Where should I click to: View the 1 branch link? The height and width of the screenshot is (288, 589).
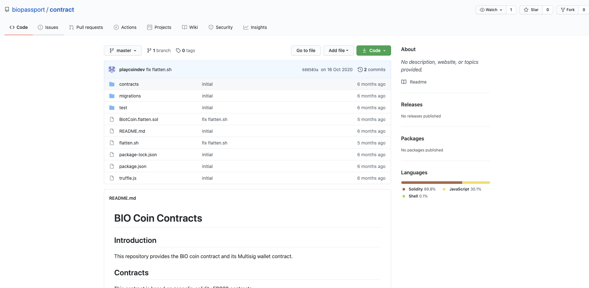pos(159,50)
